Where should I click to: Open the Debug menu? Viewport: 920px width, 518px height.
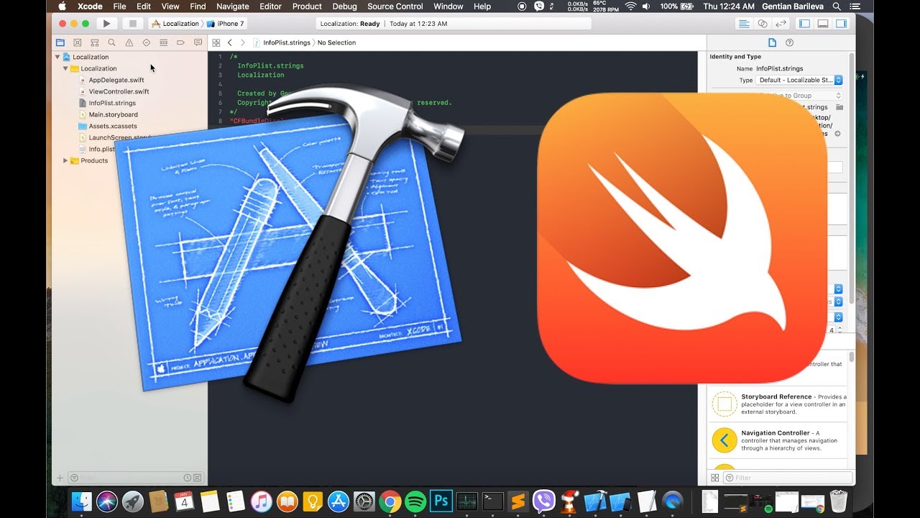[x=344, y=6]
